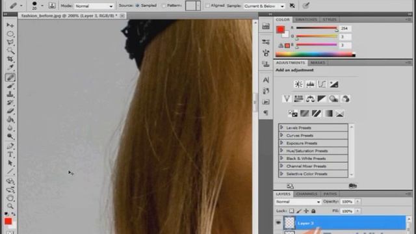Select the Healing Brush tool
The width and height of the screenshot is (416, 234).
(x=10, y=77)
